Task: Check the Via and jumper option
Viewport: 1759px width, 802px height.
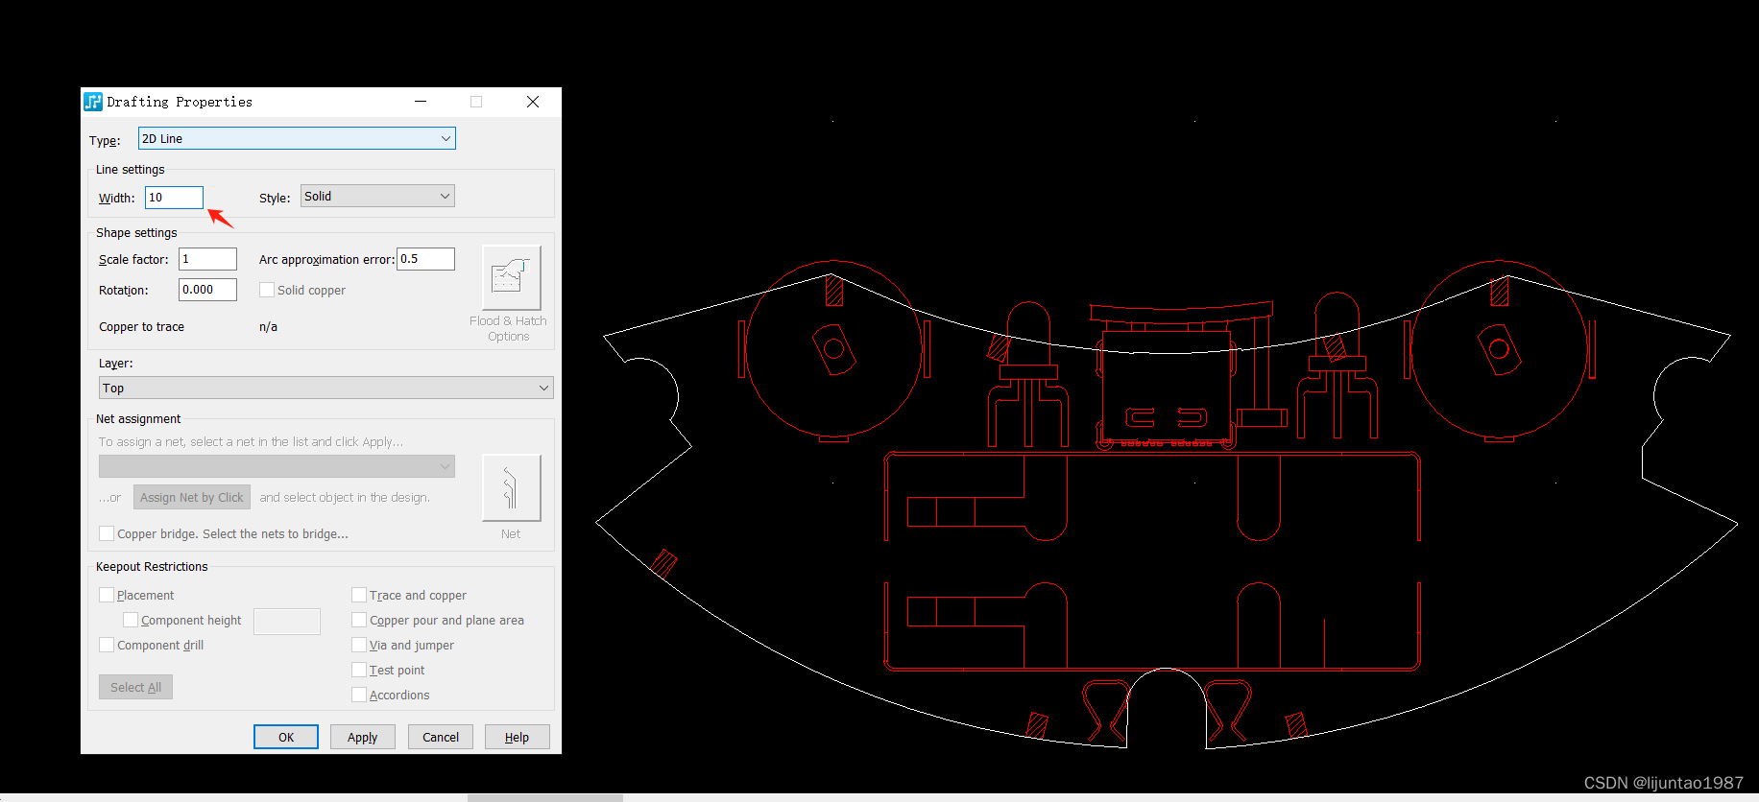Action: [x=359, y=645]
